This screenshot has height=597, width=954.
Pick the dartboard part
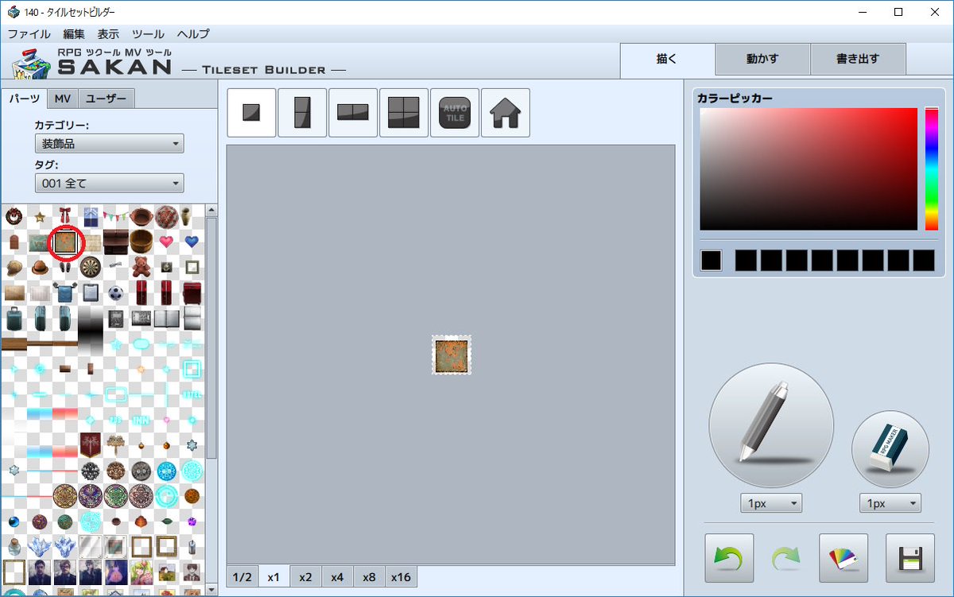[x=91, y=267]
